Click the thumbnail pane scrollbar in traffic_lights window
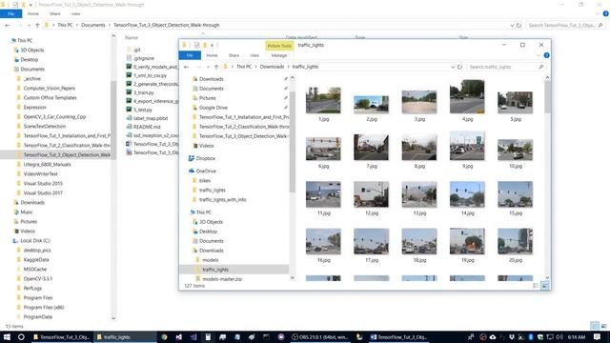The height and width of the screenshot is (343, 610). click(547, 97)
